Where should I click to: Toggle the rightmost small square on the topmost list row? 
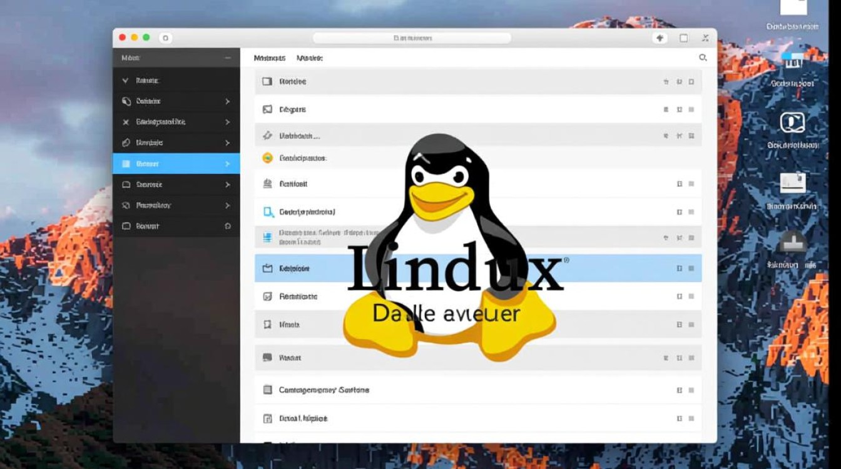[x=691, y=82]
